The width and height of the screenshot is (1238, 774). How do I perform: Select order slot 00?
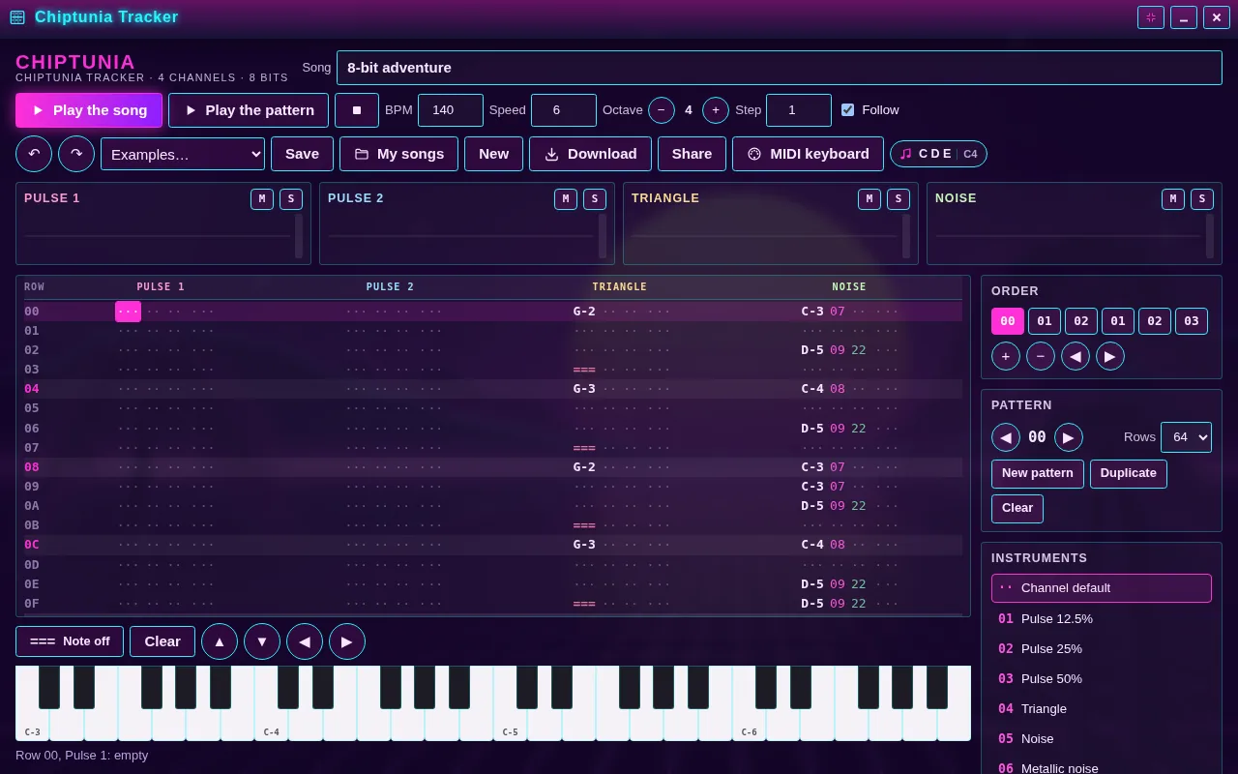pyautogui.click(x=1008, y=321)
